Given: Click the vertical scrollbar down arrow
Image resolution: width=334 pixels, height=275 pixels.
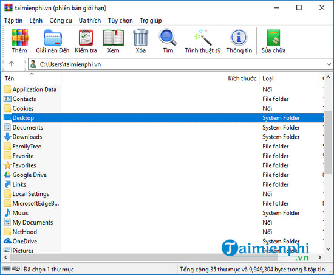Looking at the screenshot, I should (329, 249).
